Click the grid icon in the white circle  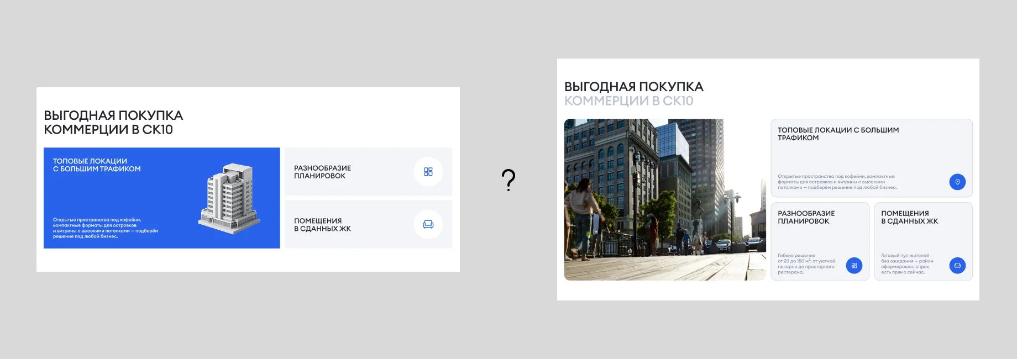coord(428,172)
